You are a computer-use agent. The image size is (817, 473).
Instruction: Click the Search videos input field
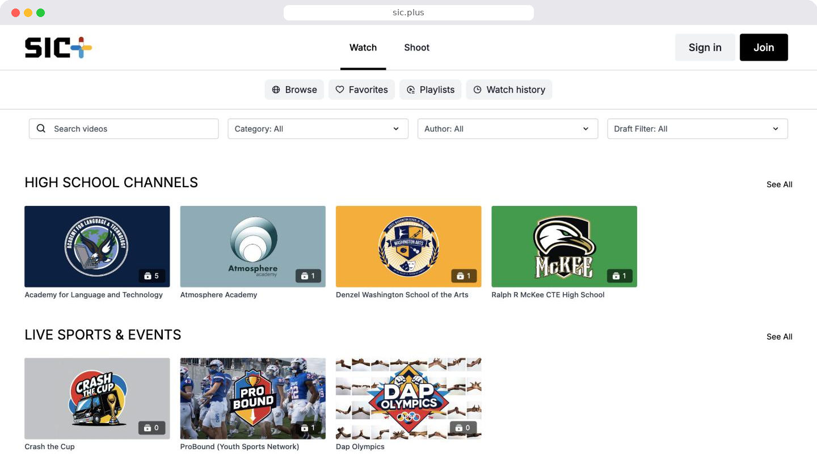[124, 129]
